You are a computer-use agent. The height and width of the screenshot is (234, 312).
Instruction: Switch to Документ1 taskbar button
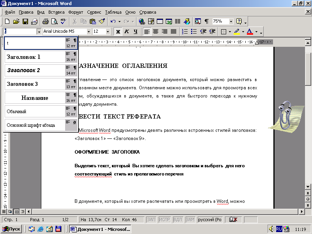pos(100,229)
